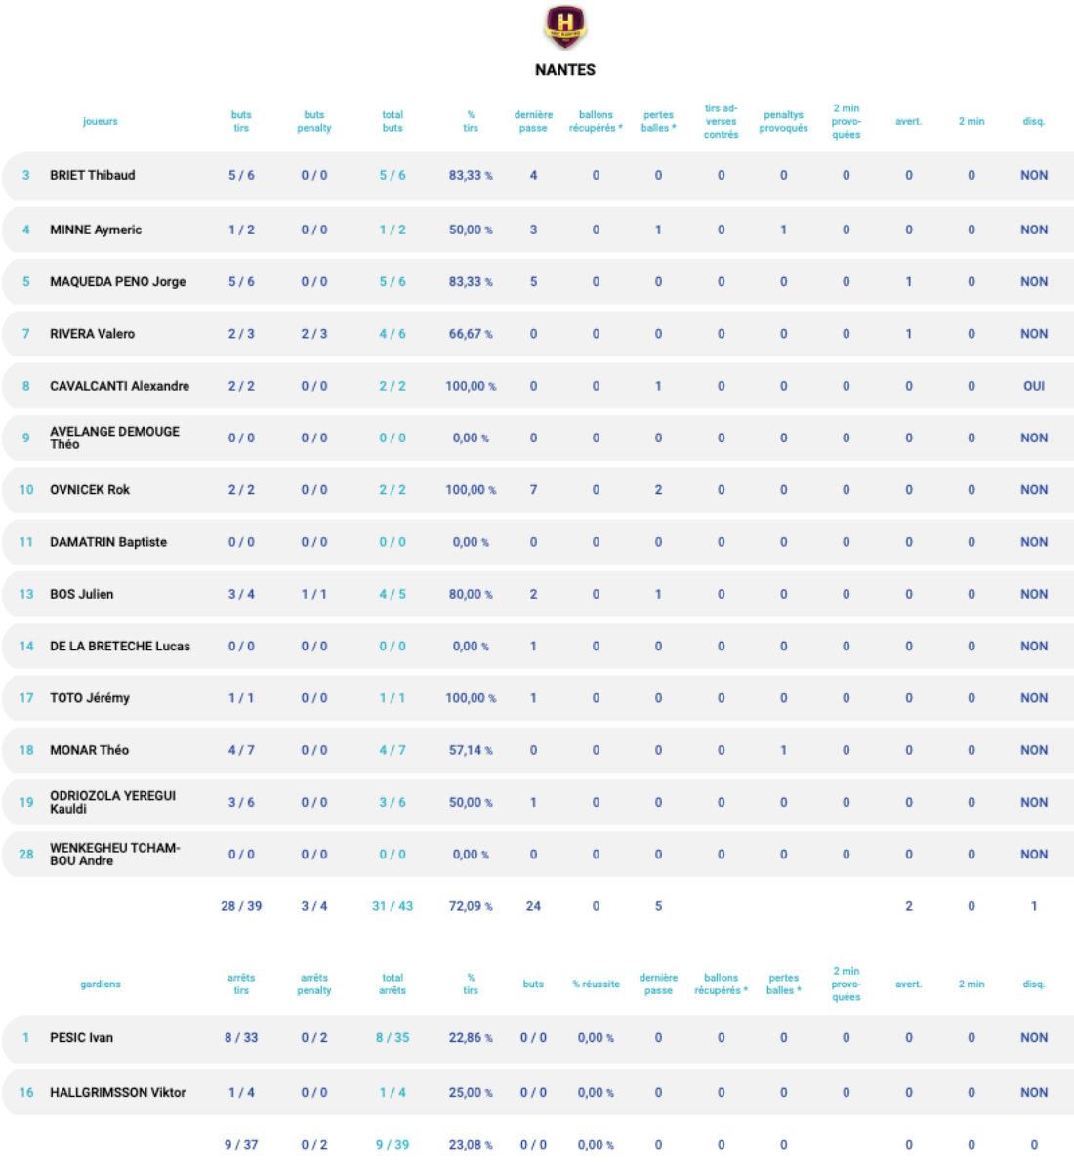This screenshot has height=1172, width=1074.
Task: Click the NANTES team title
Action: point(564,70)
